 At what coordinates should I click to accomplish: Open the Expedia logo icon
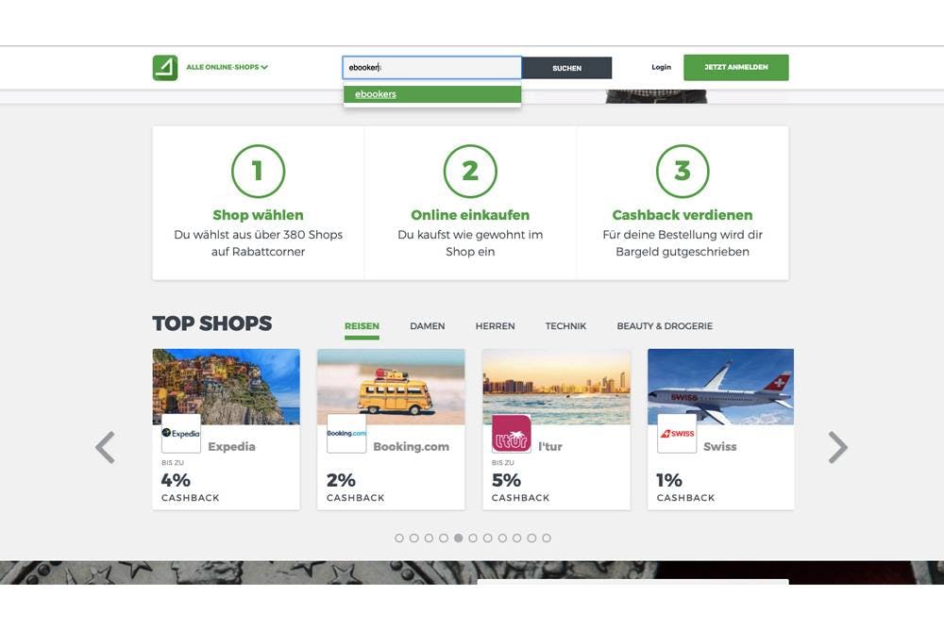pyautogui.click(x=181, y=434)
